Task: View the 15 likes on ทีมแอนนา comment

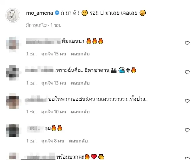Action: point(54,54)
